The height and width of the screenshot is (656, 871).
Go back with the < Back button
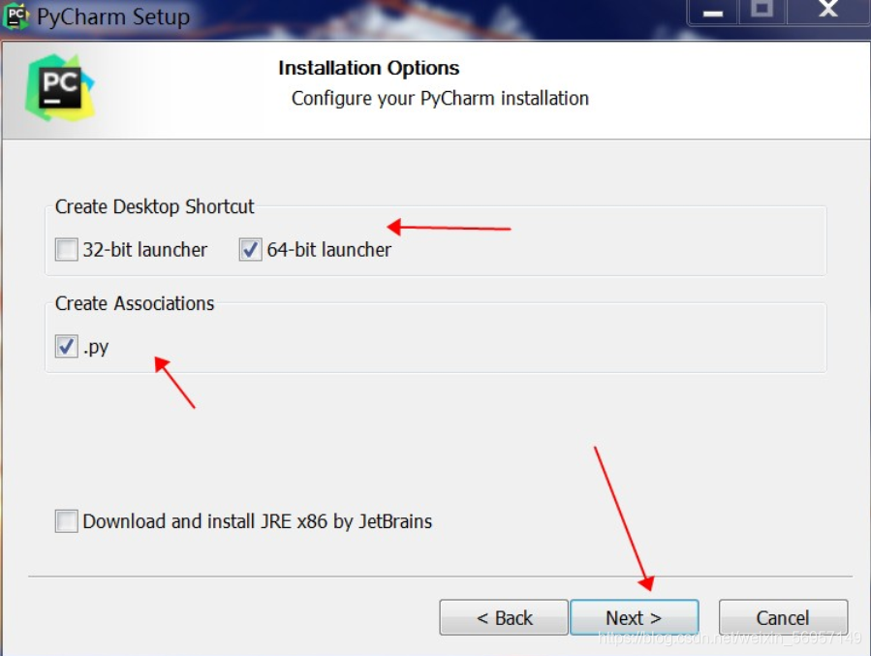point(504,617)
